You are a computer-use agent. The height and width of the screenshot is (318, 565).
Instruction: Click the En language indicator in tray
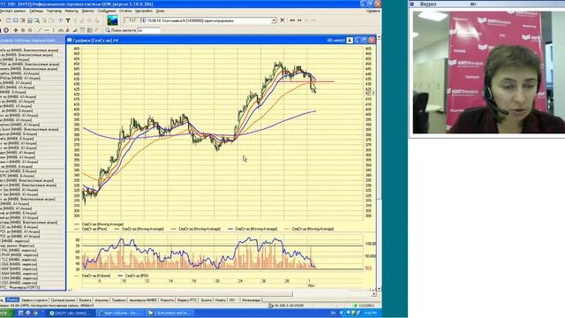coord(333,314)
